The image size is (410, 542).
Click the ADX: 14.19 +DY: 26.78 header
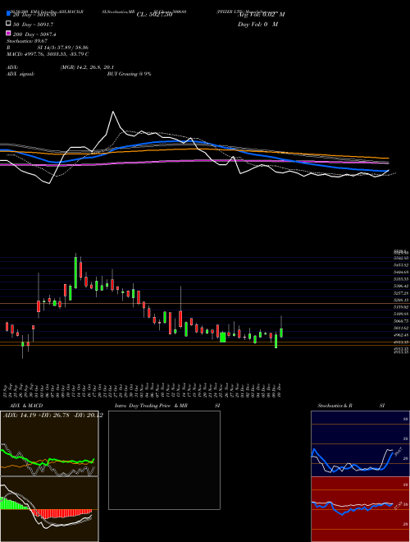pos(53,416)
